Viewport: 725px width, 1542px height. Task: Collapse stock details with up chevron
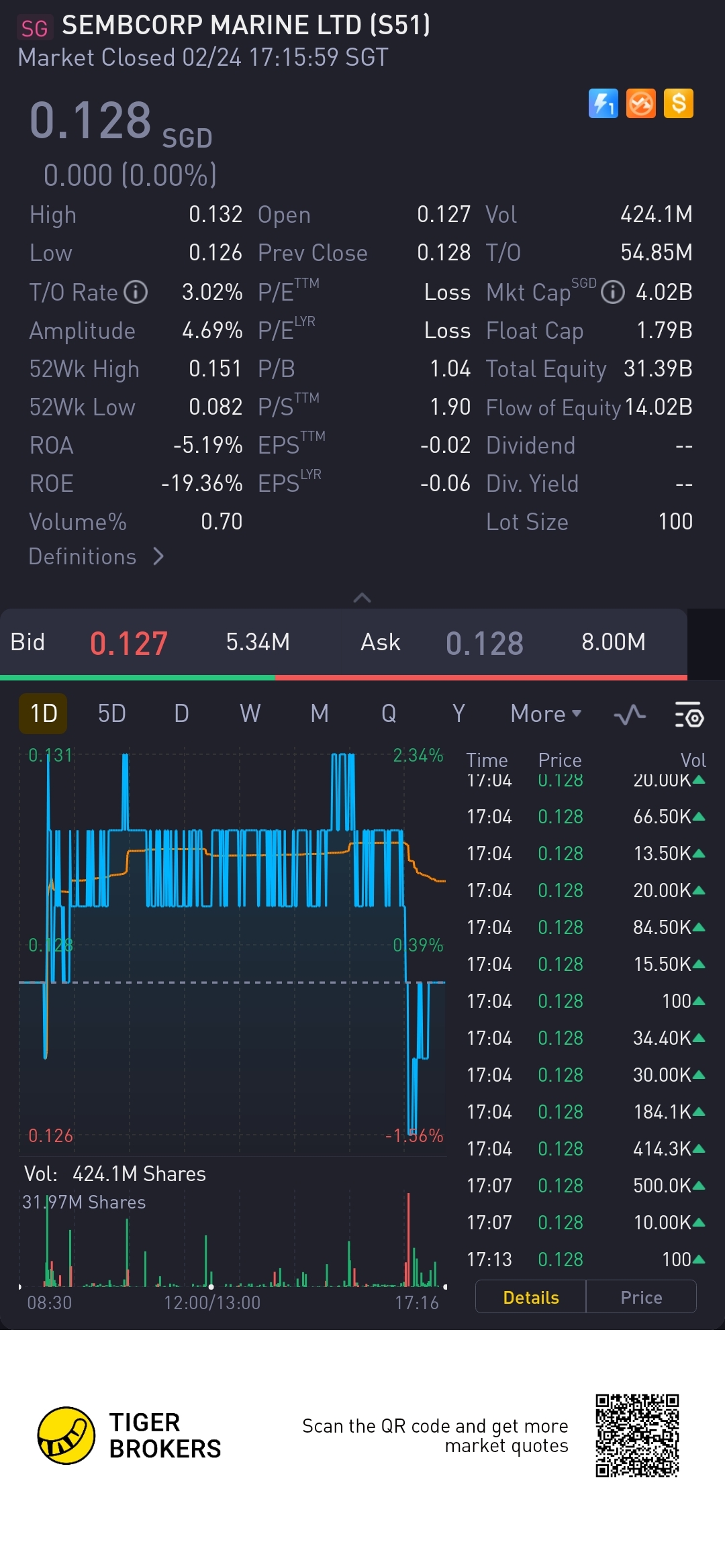pyautogui.click(x=362, y=597)
